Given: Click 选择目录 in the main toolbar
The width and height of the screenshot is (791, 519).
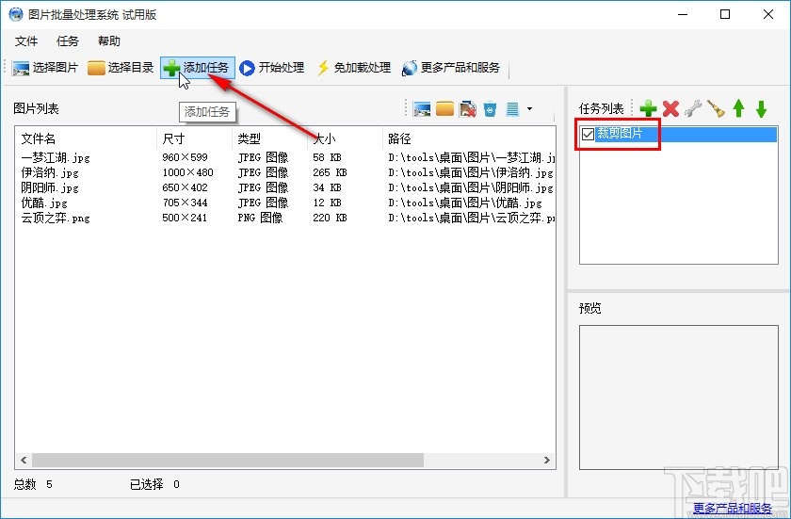Looking at the screenshot, I should tap(121, 68).
